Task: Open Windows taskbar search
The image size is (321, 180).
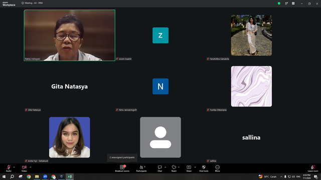Action: 12,176
